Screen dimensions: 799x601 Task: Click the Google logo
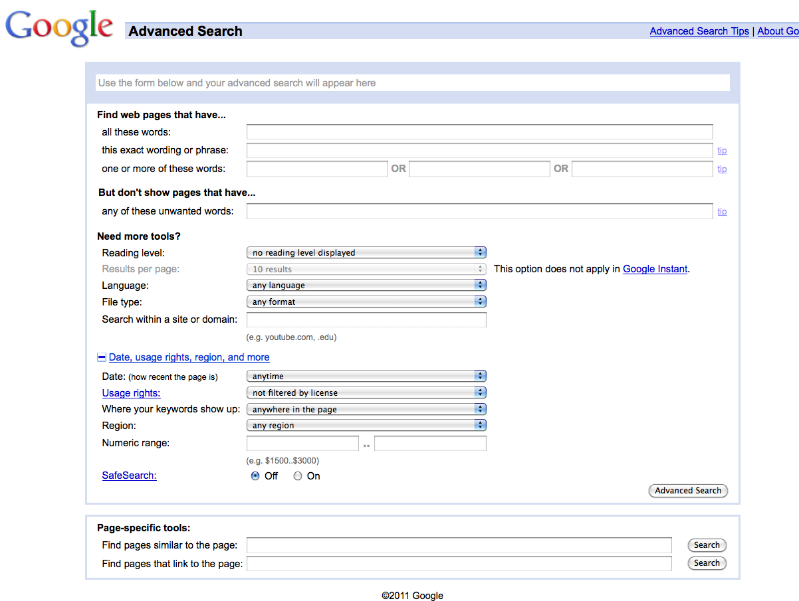pyautogui.click(x=59, y=28)
